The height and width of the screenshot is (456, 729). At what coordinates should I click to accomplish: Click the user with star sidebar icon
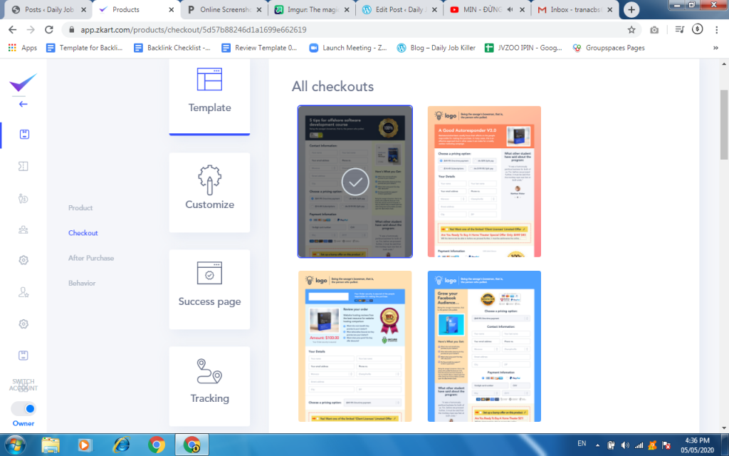pyautogui.click(x=23, y=292)
